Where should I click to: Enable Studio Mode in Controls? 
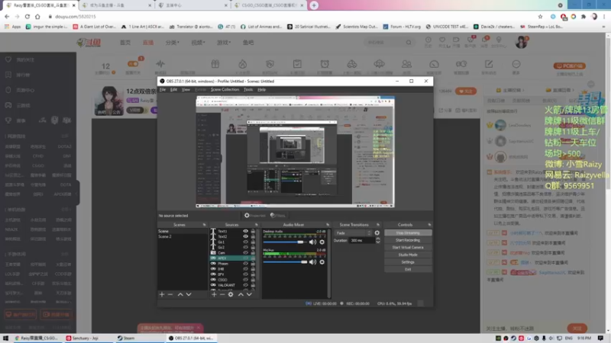pos(408,255)
